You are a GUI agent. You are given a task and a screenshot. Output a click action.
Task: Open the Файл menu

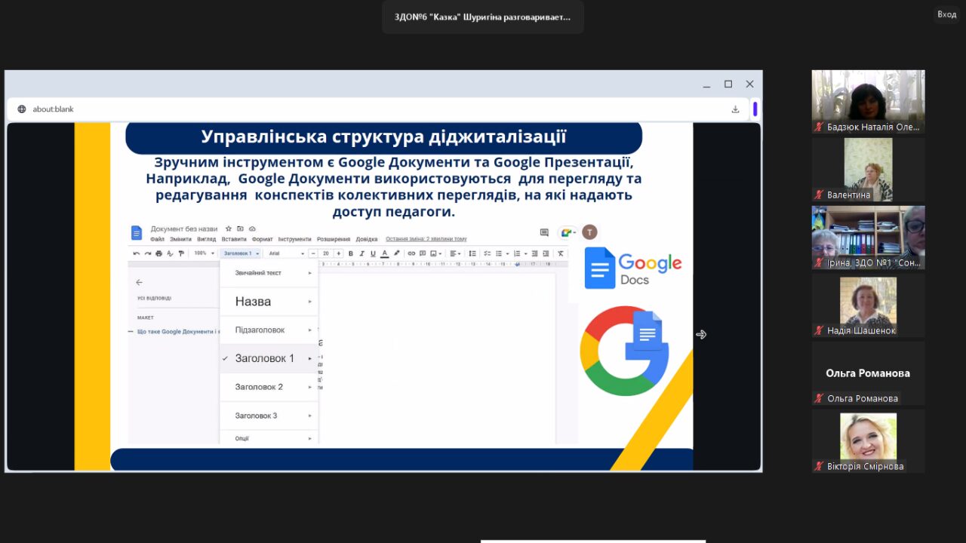[157, 239]
